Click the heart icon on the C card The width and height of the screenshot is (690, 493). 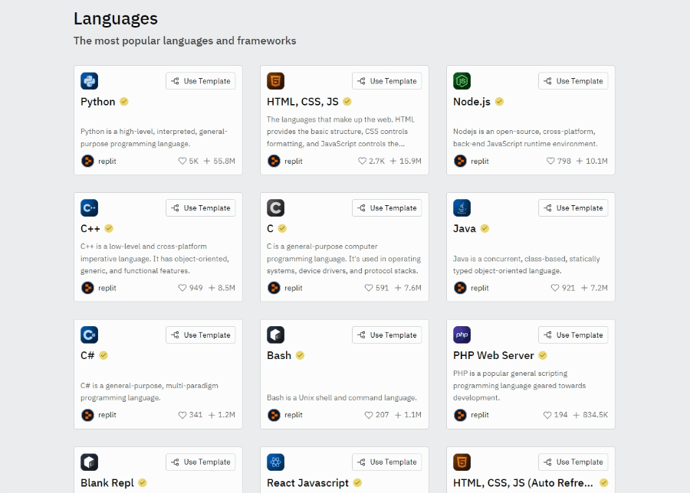[369, 288]
